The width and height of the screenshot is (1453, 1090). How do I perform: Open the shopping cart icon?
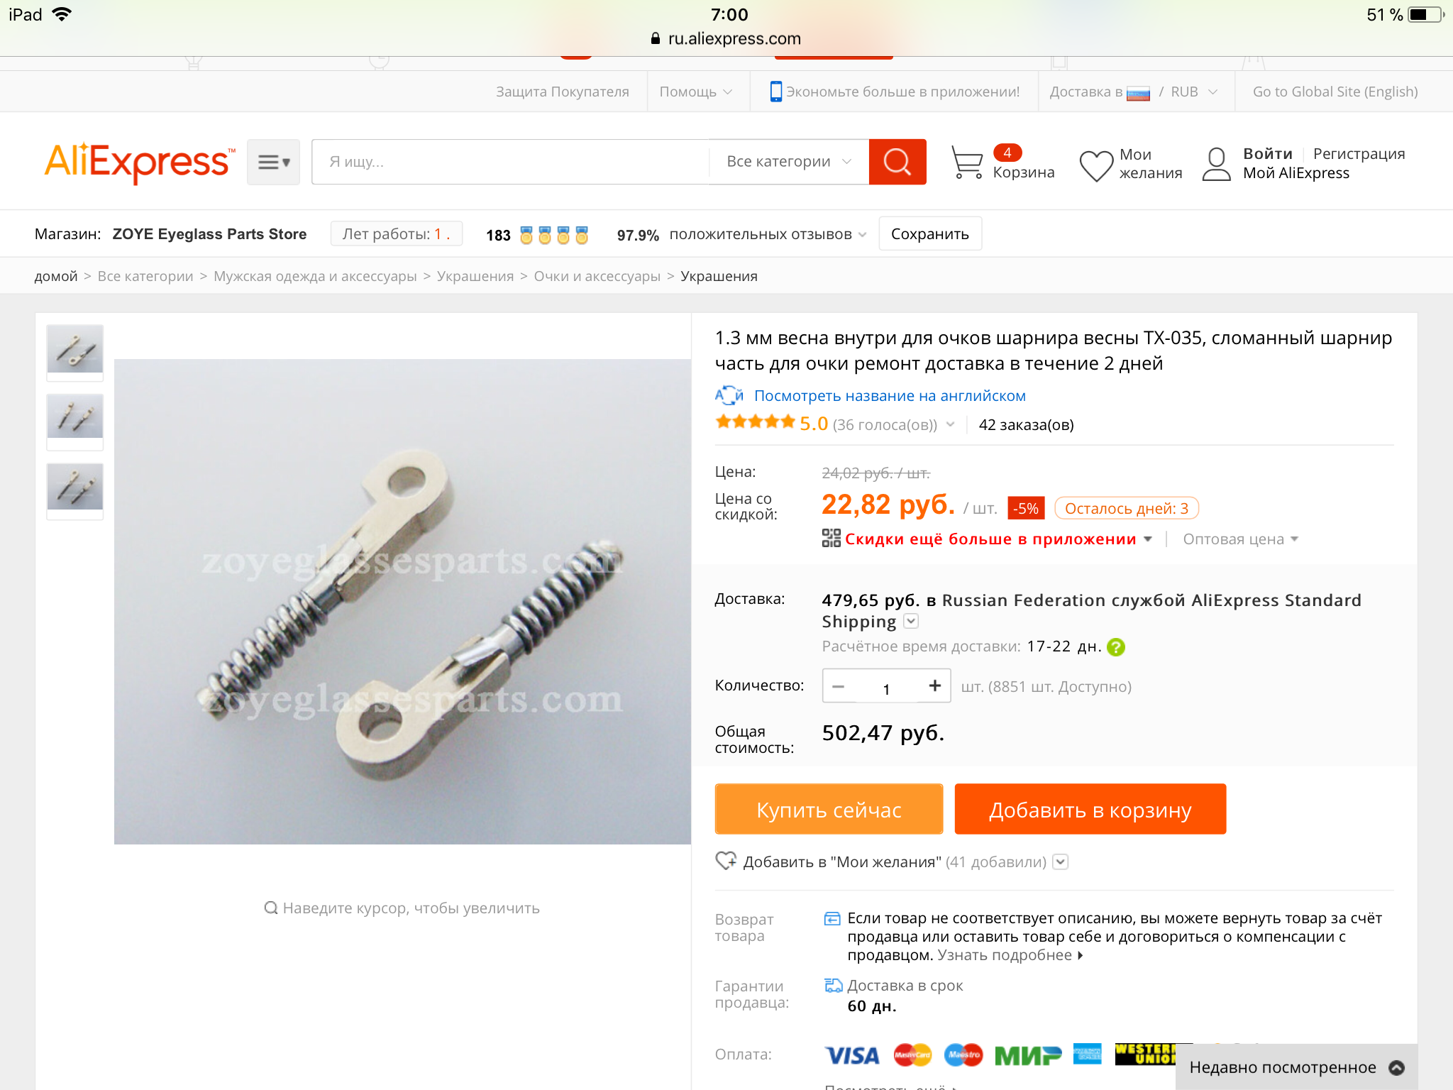point(966,163)
